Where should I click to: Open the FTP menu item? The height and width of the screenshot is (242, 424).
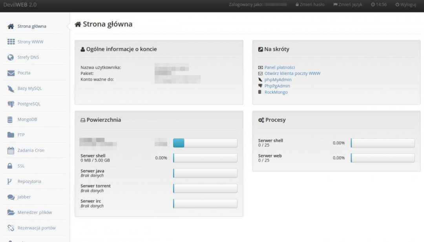pos(21,135)
